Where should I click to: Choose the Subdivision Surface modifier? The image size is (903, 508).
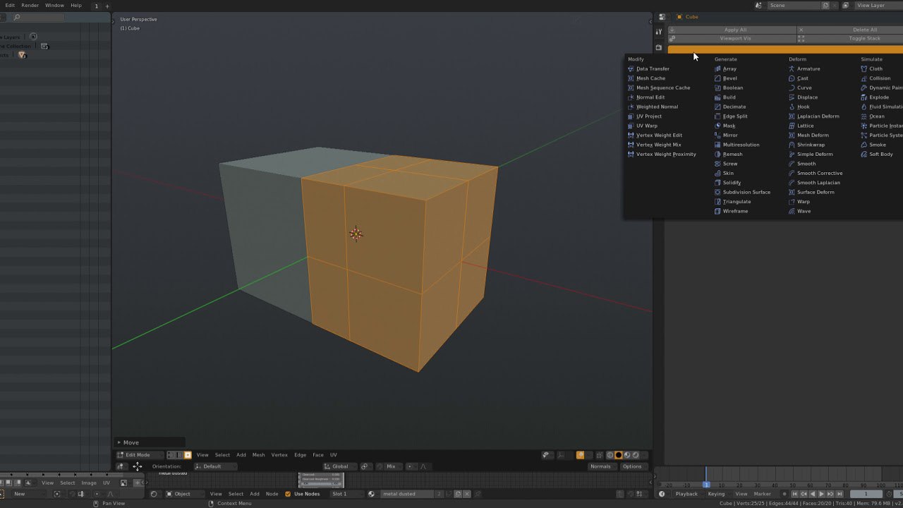pyautogui.click(x=746, y=192)
